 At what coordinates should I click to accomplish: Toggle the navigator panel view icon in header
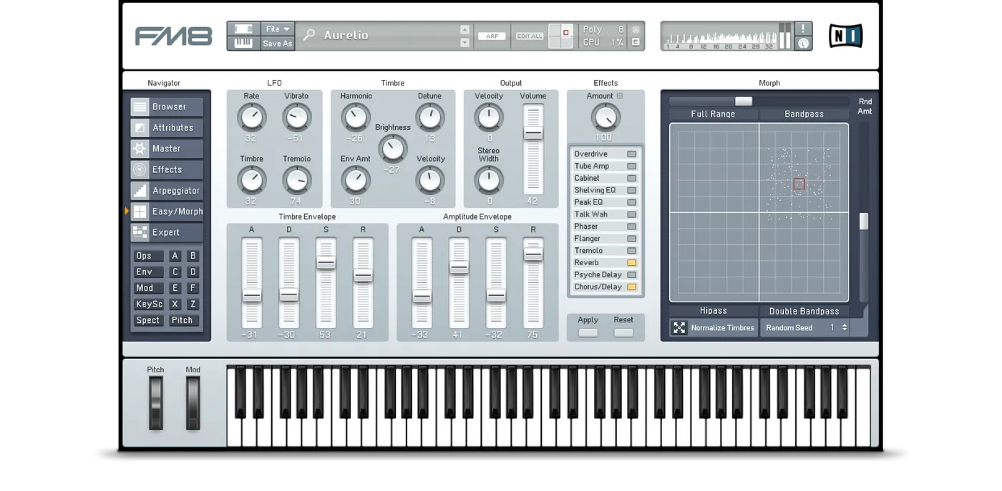243,29
